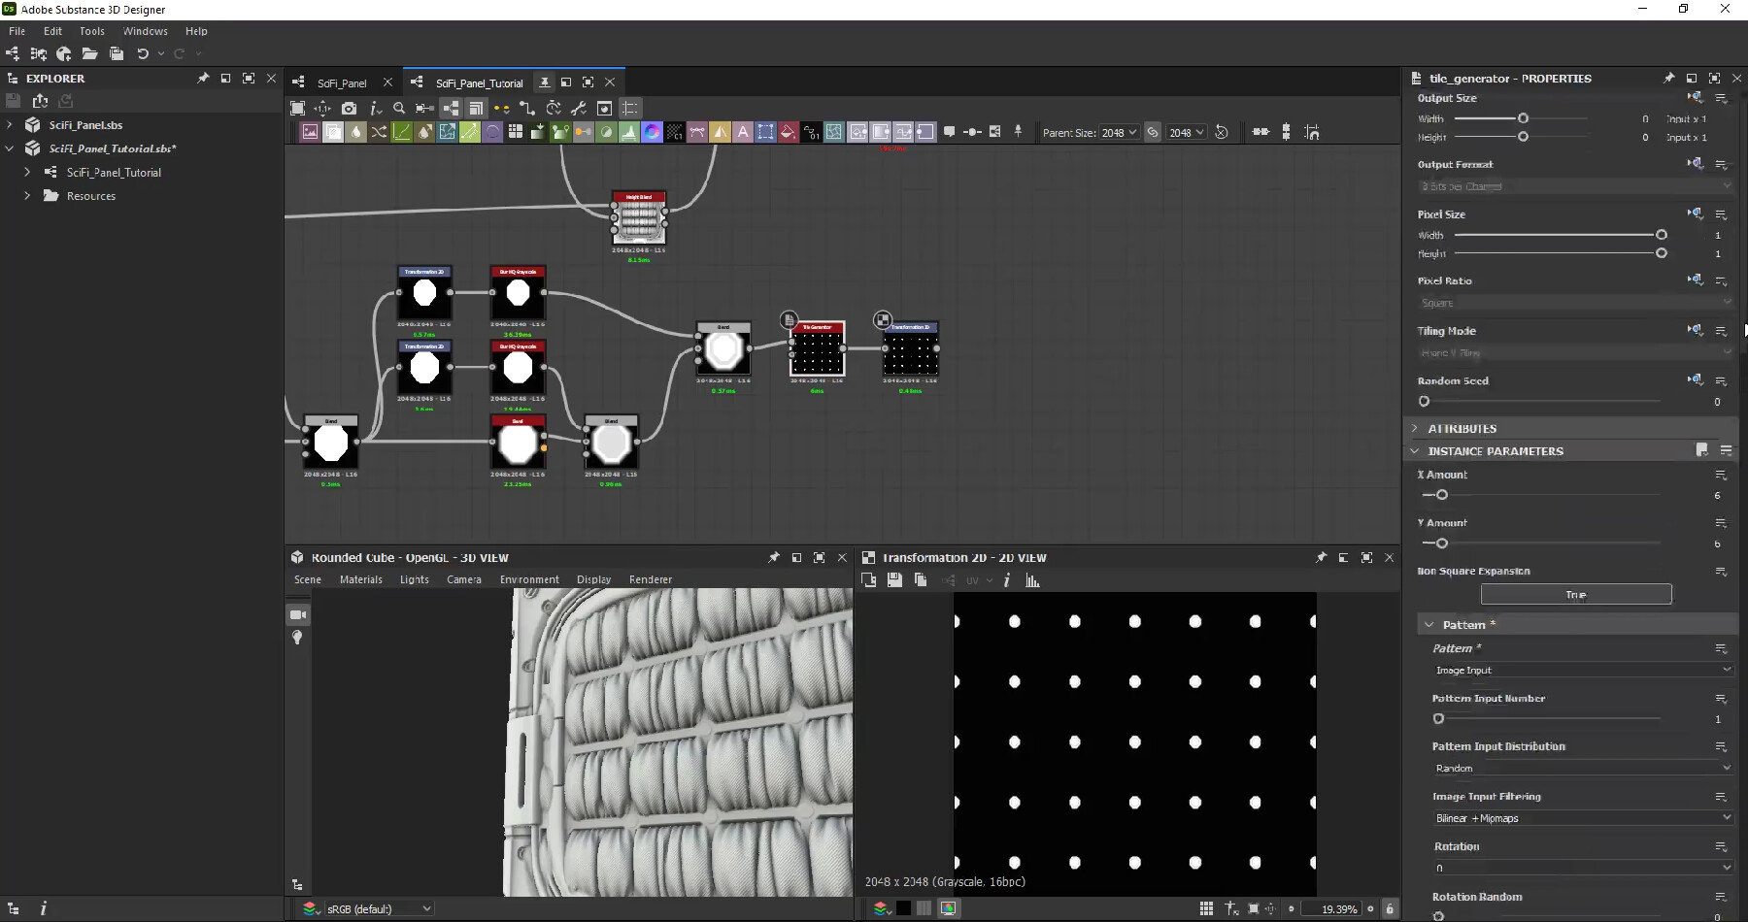Click the magnifier search icon in graph toolbar

[x=399, y=109]
